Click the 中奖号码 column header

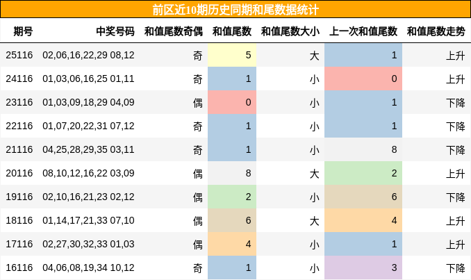115,31
